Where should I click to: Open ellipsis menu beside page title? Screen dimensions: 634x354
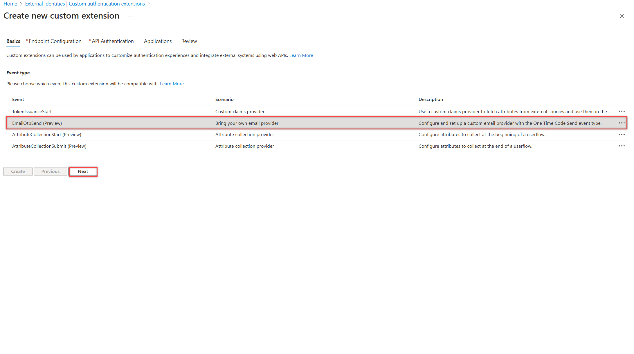pos(131,16)
